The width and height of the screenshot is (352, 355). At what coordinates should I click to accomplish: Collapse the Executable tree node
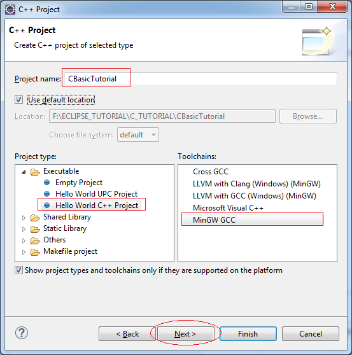[x=24, y=172]
